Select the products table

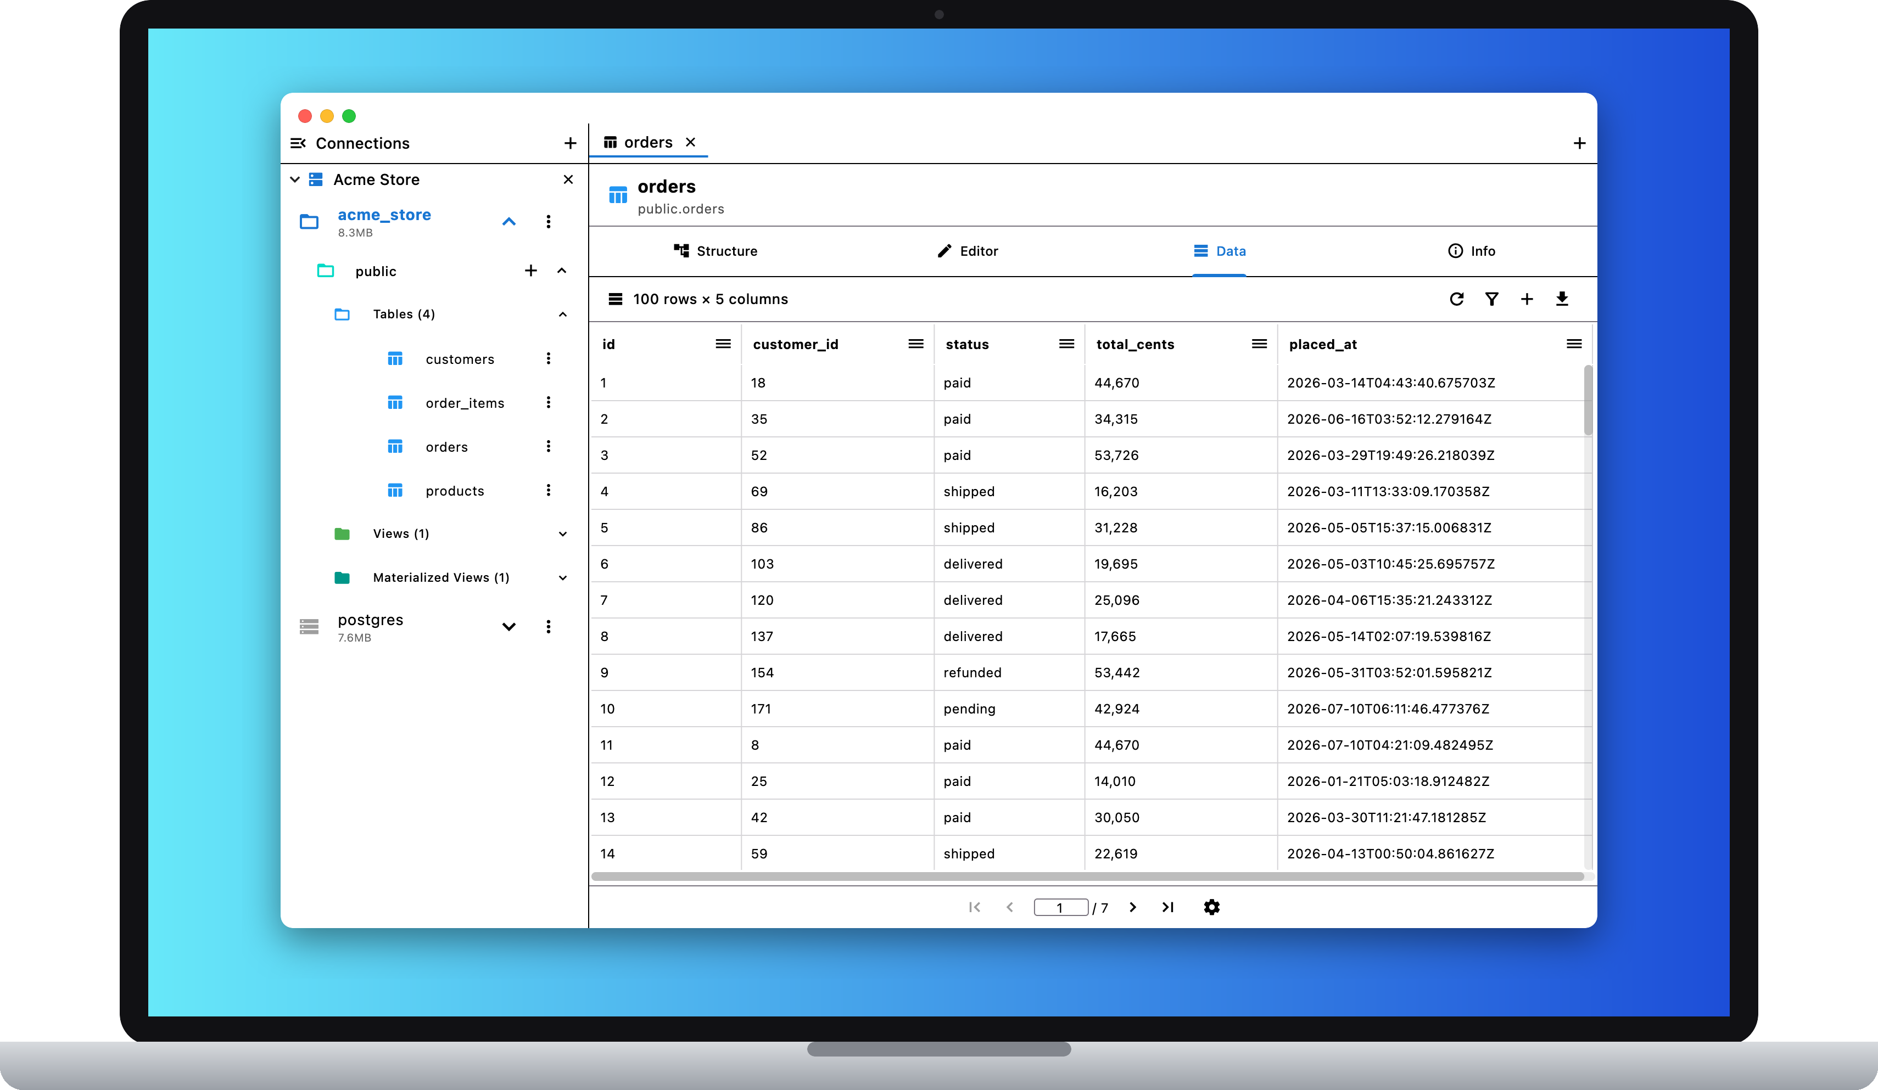[x=455, y=491]
